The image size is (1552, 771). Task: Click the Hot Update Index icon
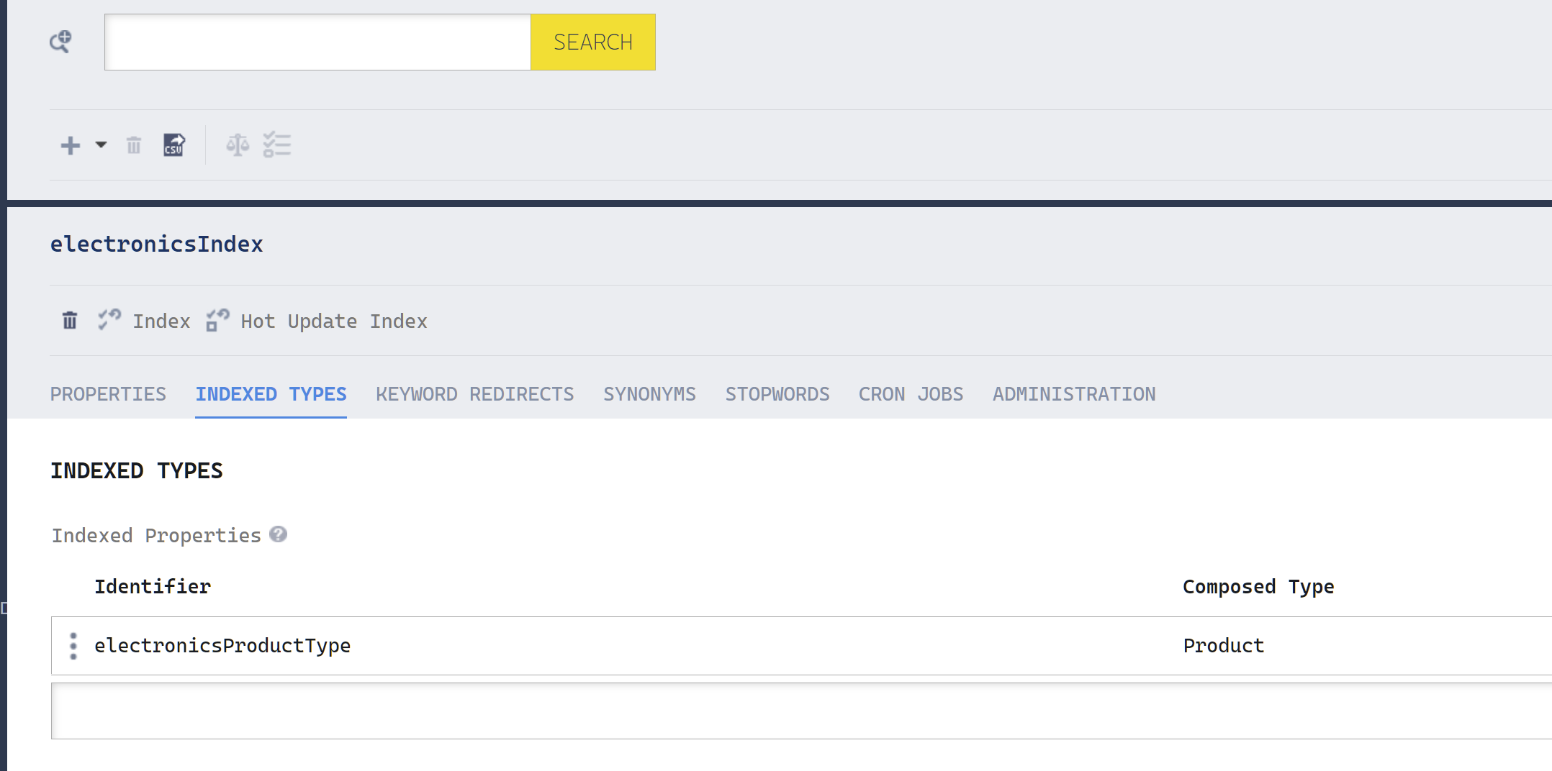(217, 319)
